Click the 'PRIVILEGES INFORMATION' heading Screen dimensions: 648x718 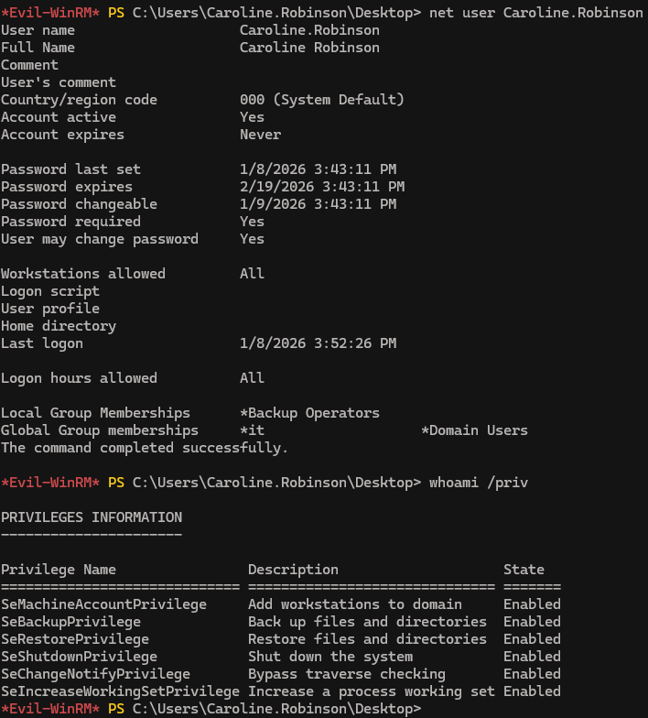coord(92,517)
